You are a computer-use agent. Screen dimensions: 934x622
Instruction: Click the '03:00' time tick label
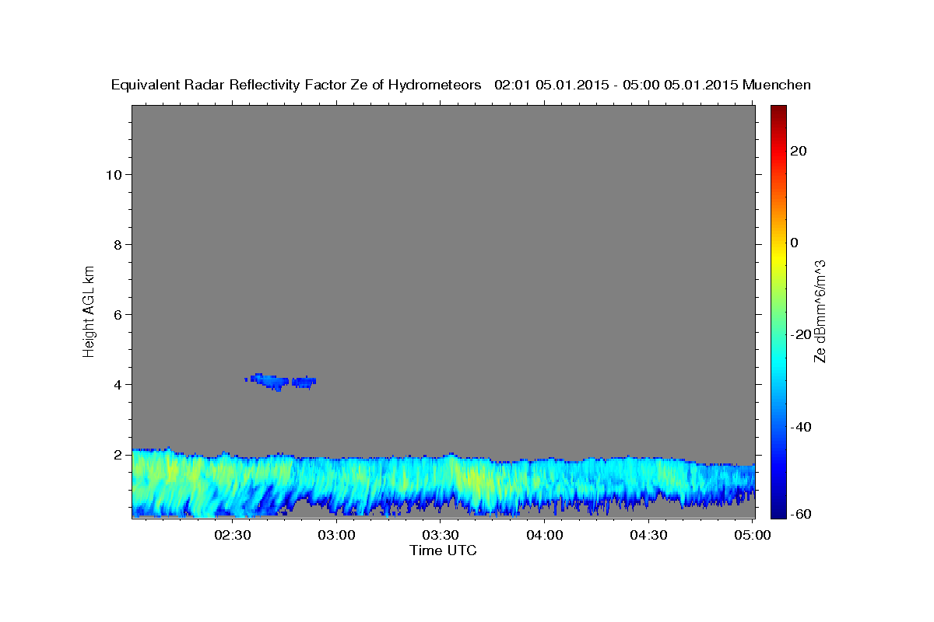(338, 535)
